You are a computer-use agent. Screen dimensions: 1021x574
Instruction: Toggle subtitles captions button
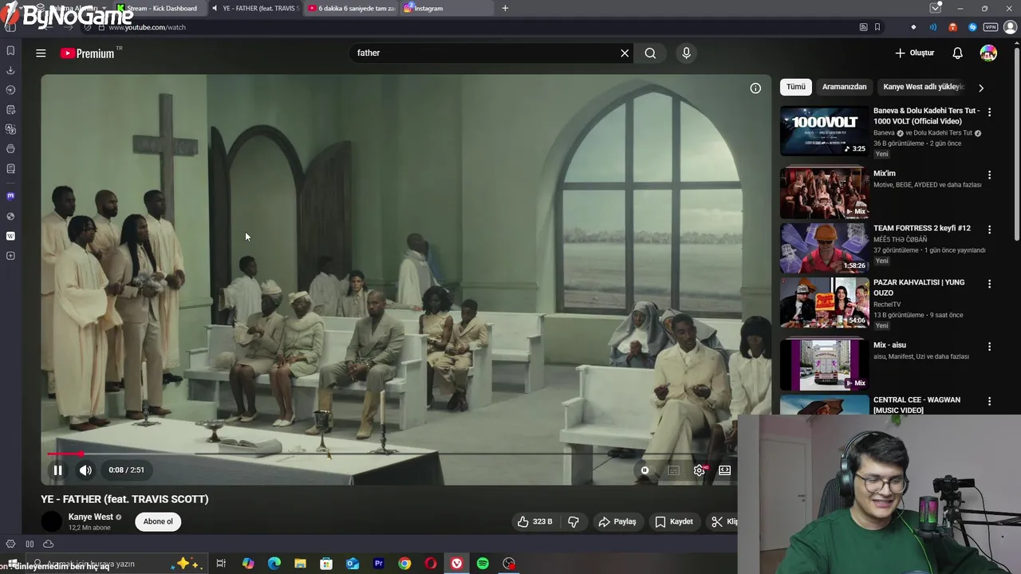click(x=673, y=470)
